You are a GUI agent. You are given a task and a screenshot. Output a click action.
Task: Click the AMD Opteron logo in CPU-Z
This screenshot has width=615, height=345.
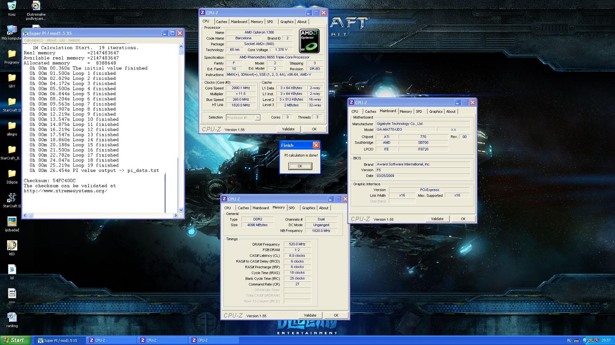pos(309,41)
